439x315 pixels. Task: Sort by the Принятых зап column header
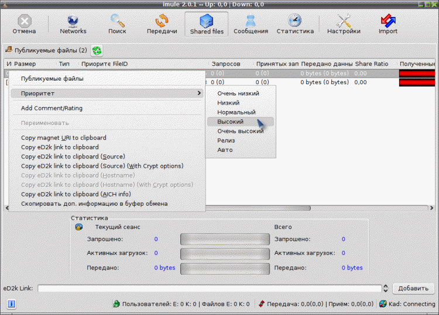[277, 64]
